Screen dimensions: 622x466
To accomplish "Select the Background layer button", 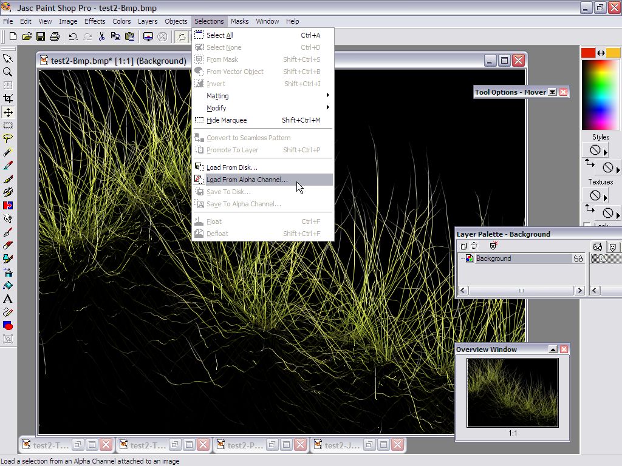I will pyautogui.click(x=493, y=258).
